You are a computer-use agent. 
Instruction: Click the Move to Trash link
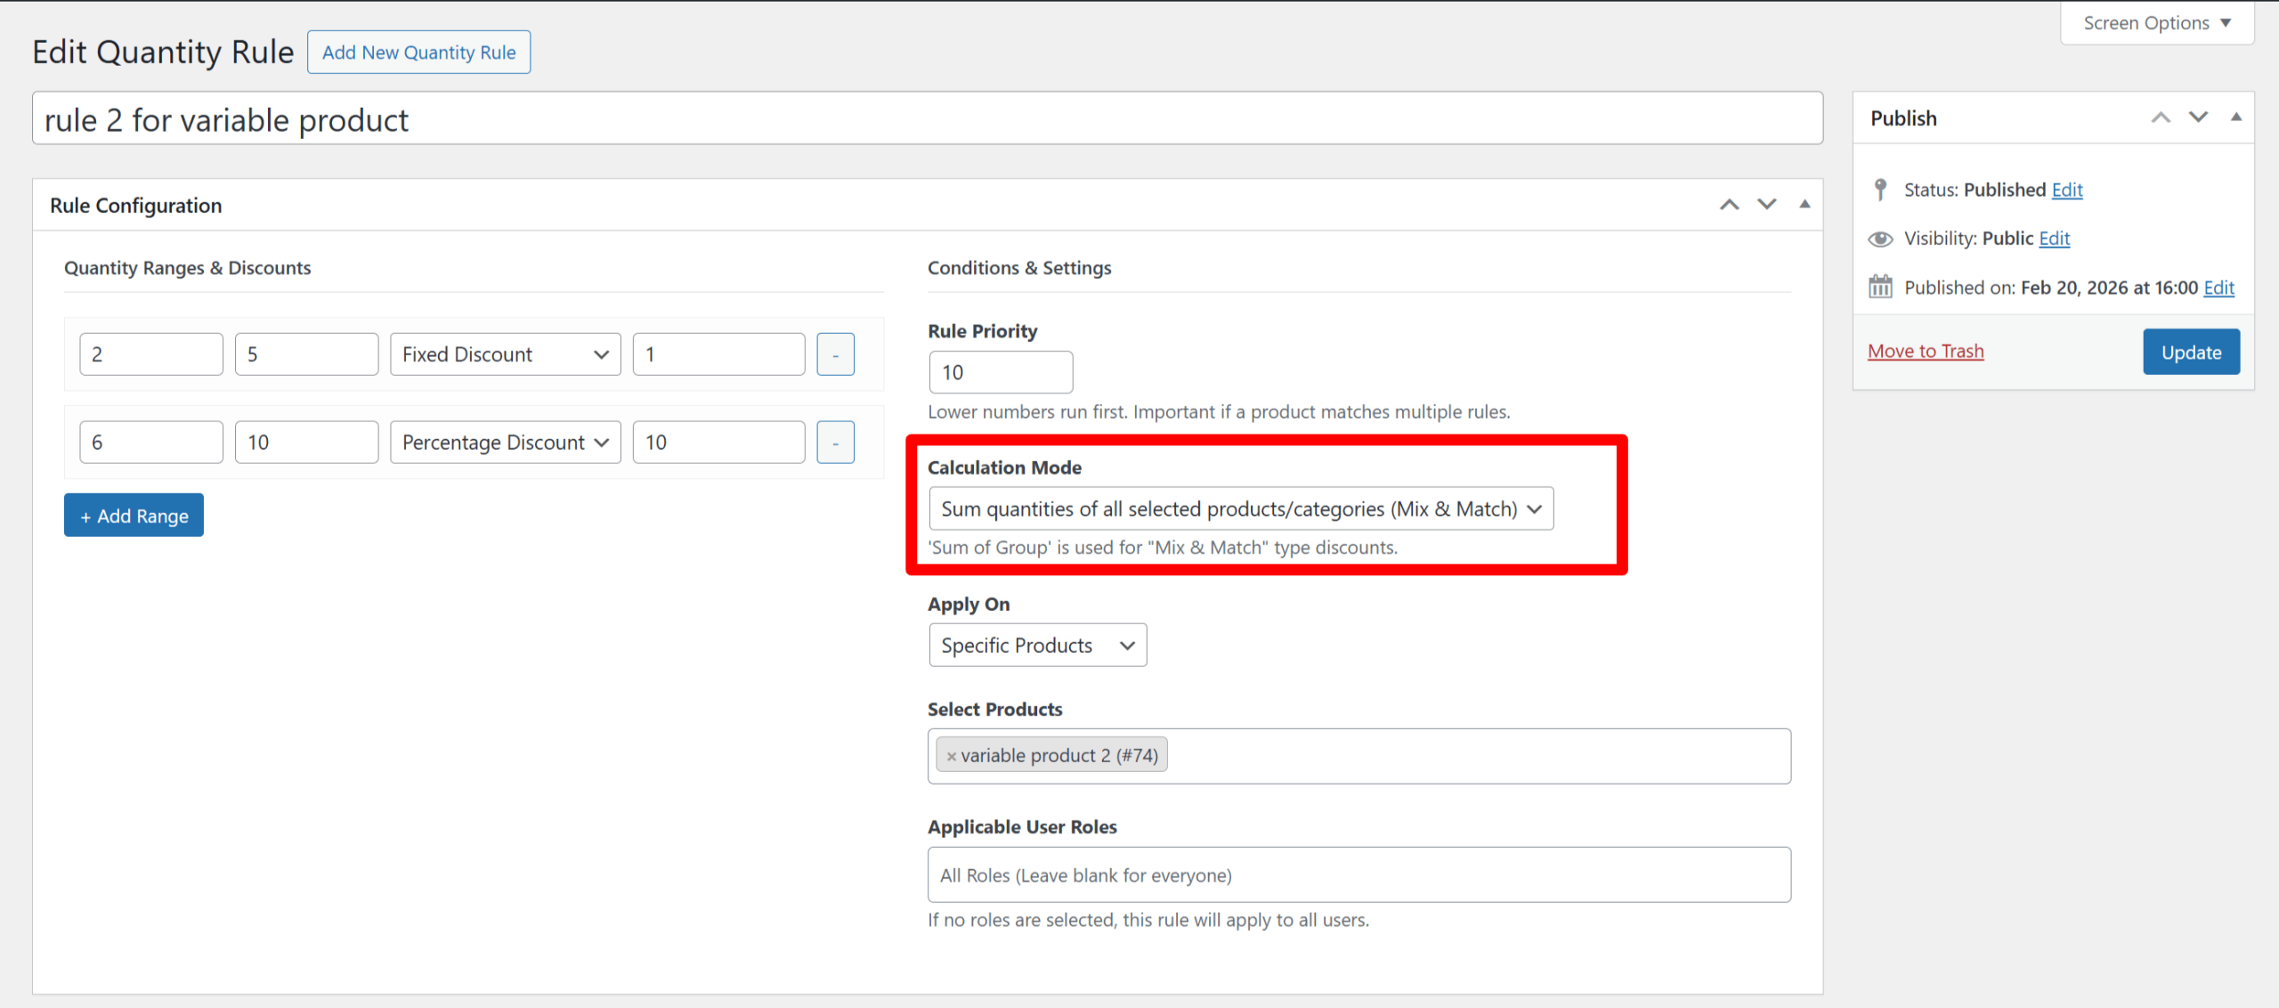pos(1925,350)
